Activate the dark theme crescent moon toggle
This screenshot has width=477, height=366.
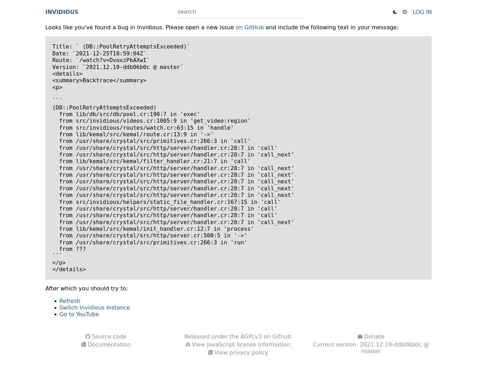395,12
